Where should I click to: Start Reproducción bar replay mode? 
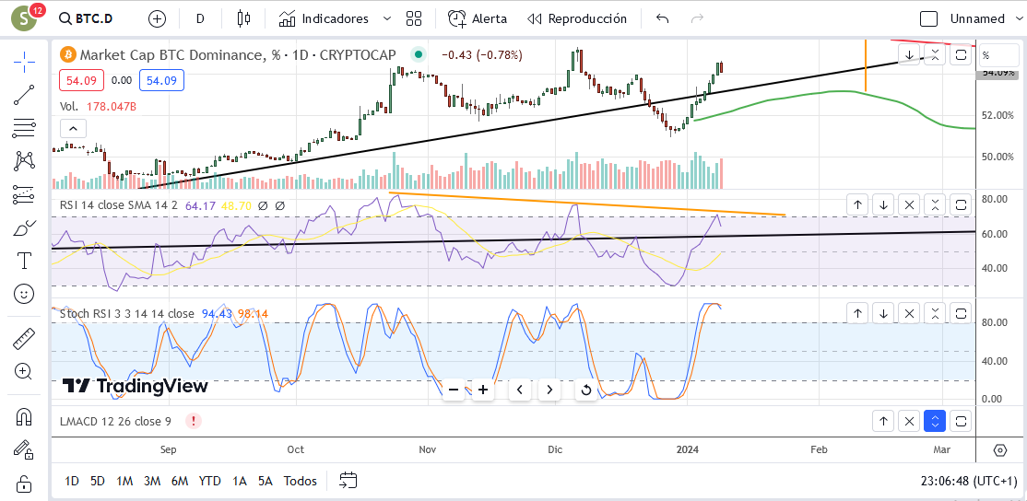pyautogui.click(x=577, y=19)
